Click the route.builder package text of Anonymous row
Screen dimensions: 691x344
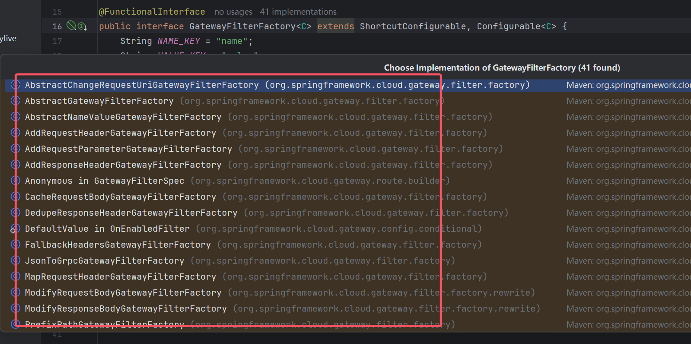coord(320,181)
